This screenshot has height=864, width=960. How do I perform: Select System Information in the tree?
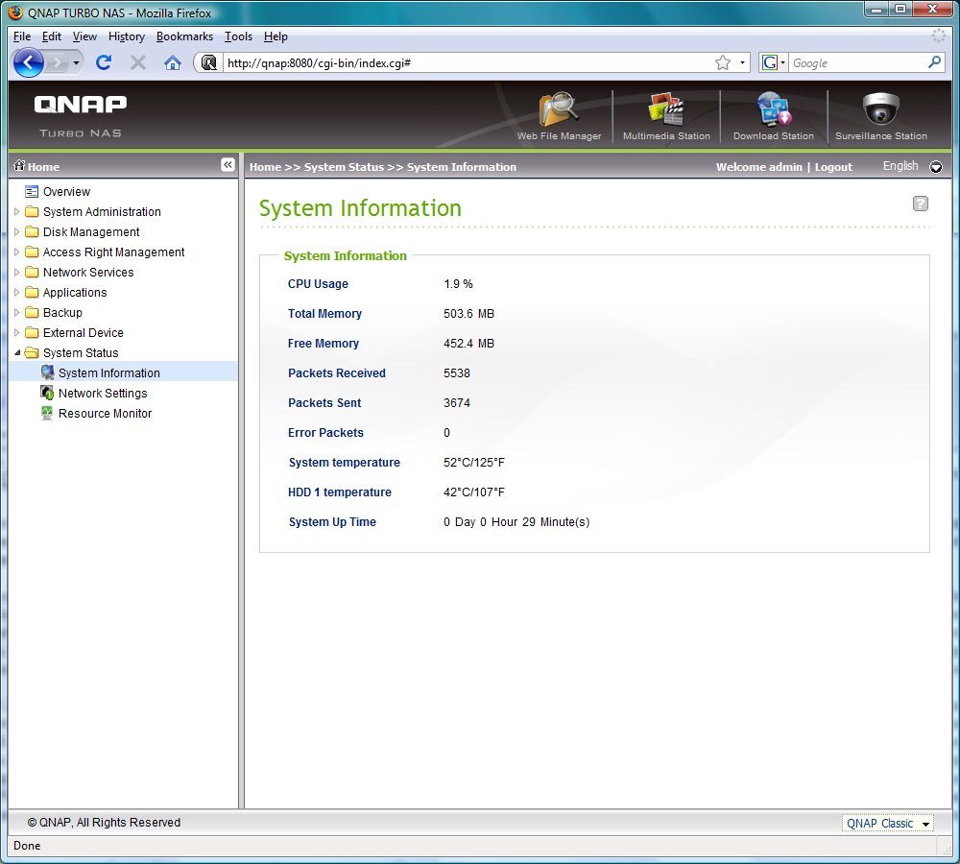pos(109,372)
